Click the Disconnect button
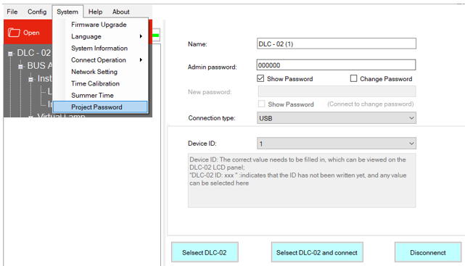Screen dimensions: 465x266 click(427, 252)
